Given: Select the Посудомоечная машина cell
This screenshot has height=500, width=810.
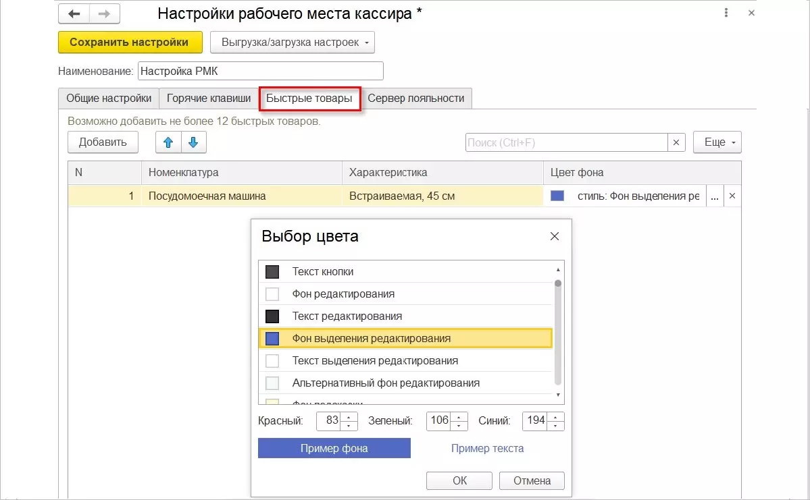Looking at the screenshot, I should click(242, 196).
